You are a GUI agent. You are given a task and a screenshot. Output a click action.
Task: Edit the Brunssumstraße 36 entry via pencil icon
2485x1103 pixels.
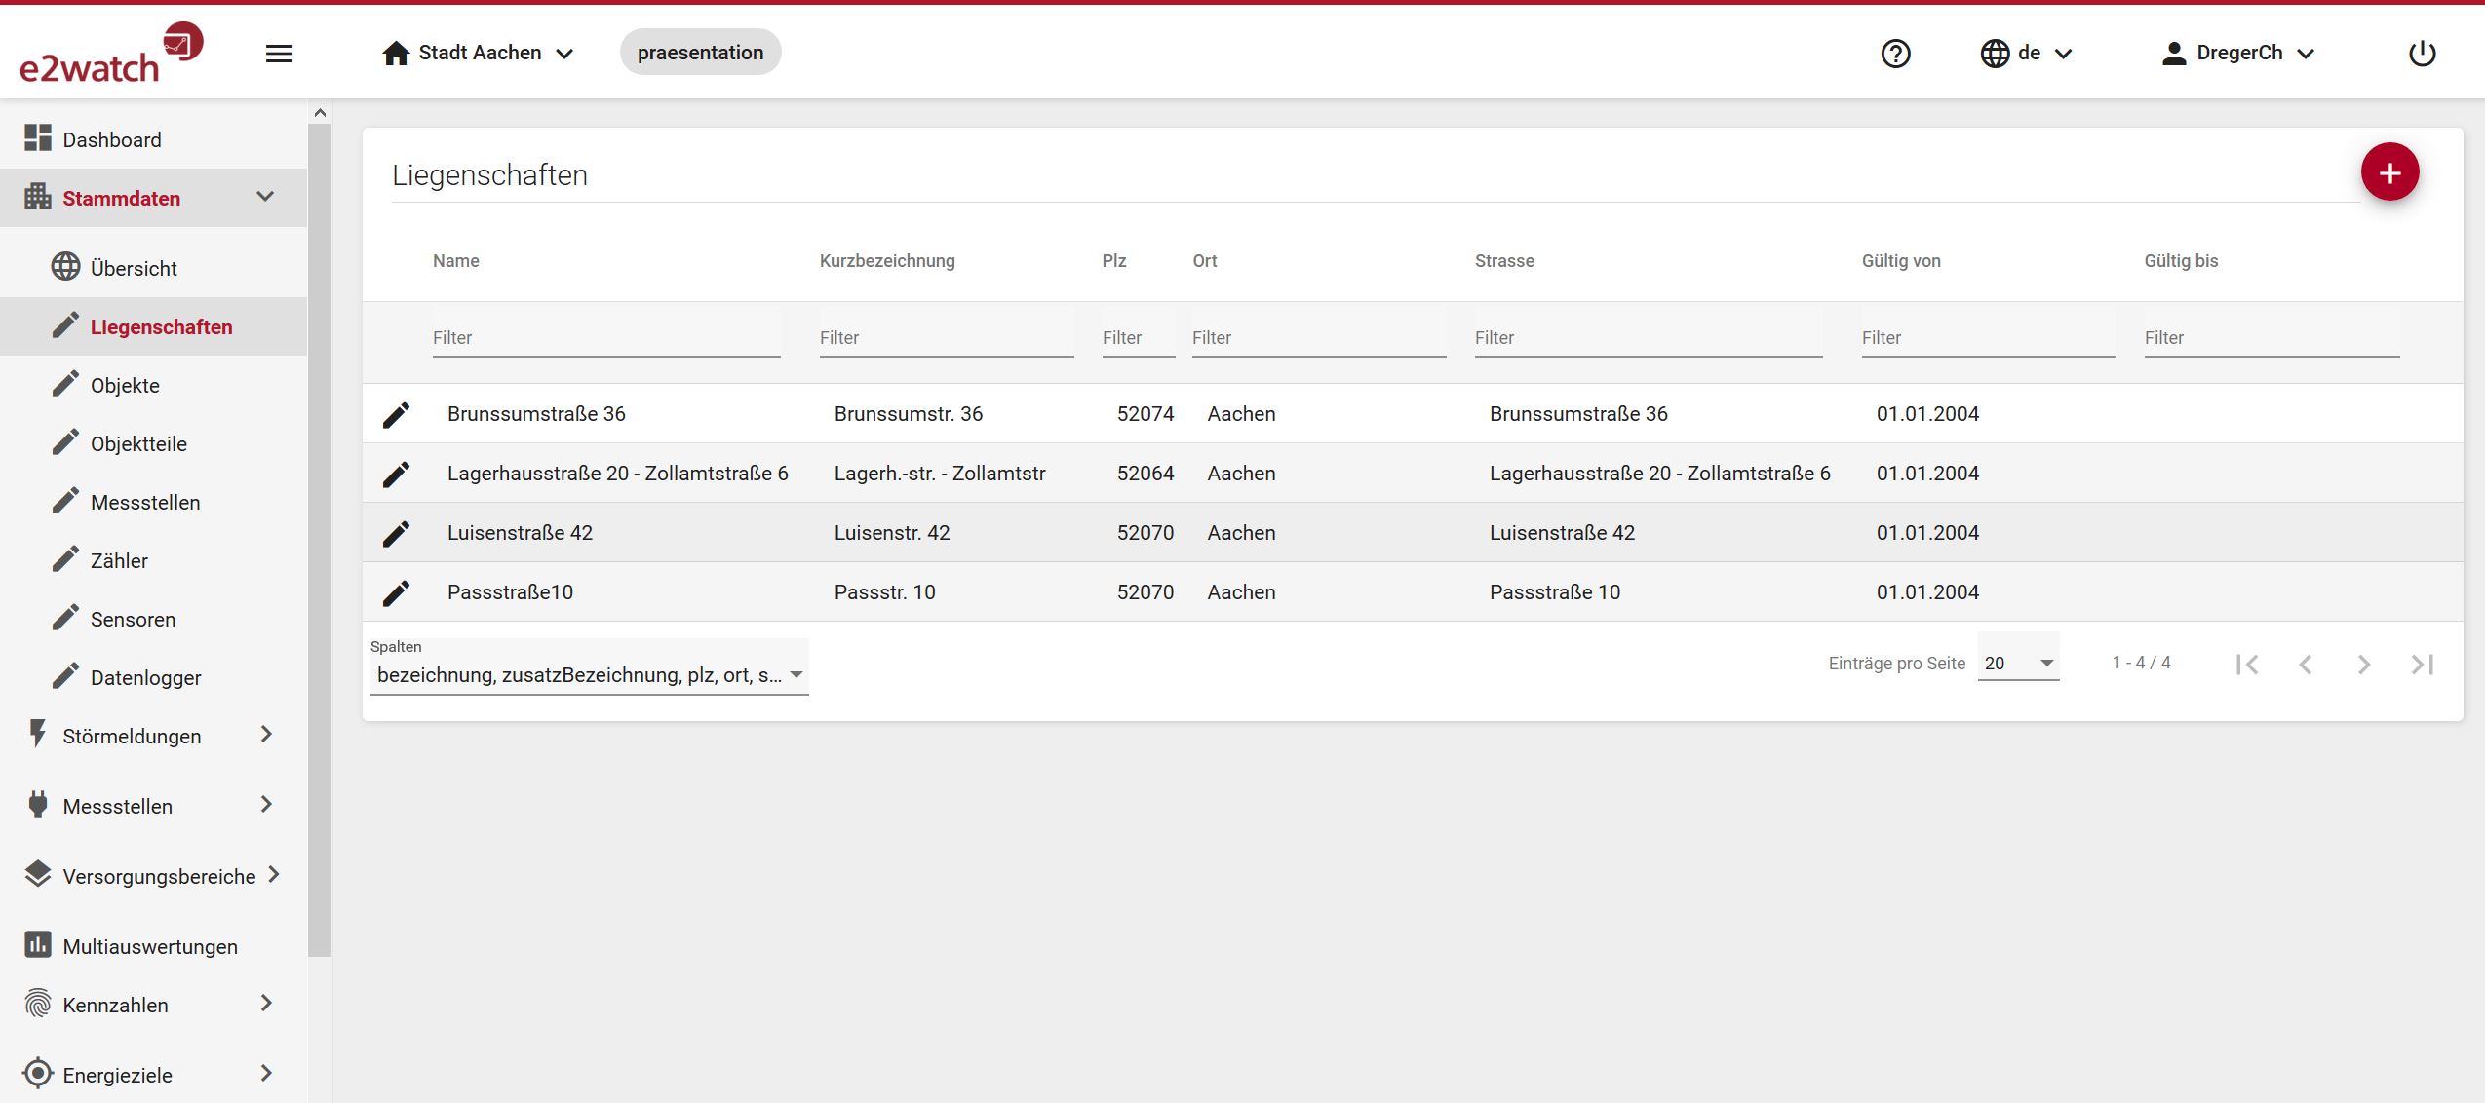[x=396, y=413]
